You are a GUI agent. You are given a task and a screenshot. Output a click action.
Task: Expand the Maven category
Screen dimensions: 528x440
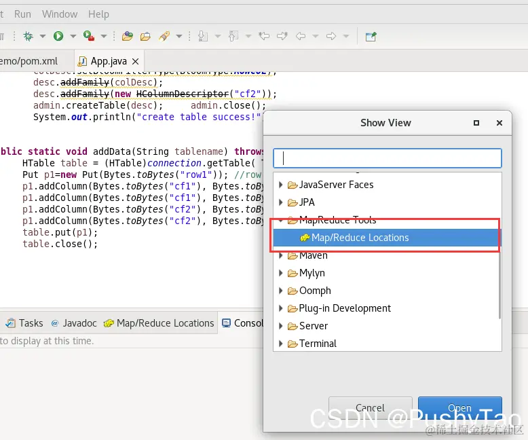[x=281, y=255]
